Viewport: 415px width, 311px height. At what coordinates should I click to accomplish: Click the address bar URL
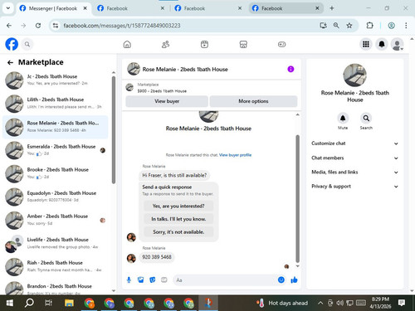[x=122, y=26]
